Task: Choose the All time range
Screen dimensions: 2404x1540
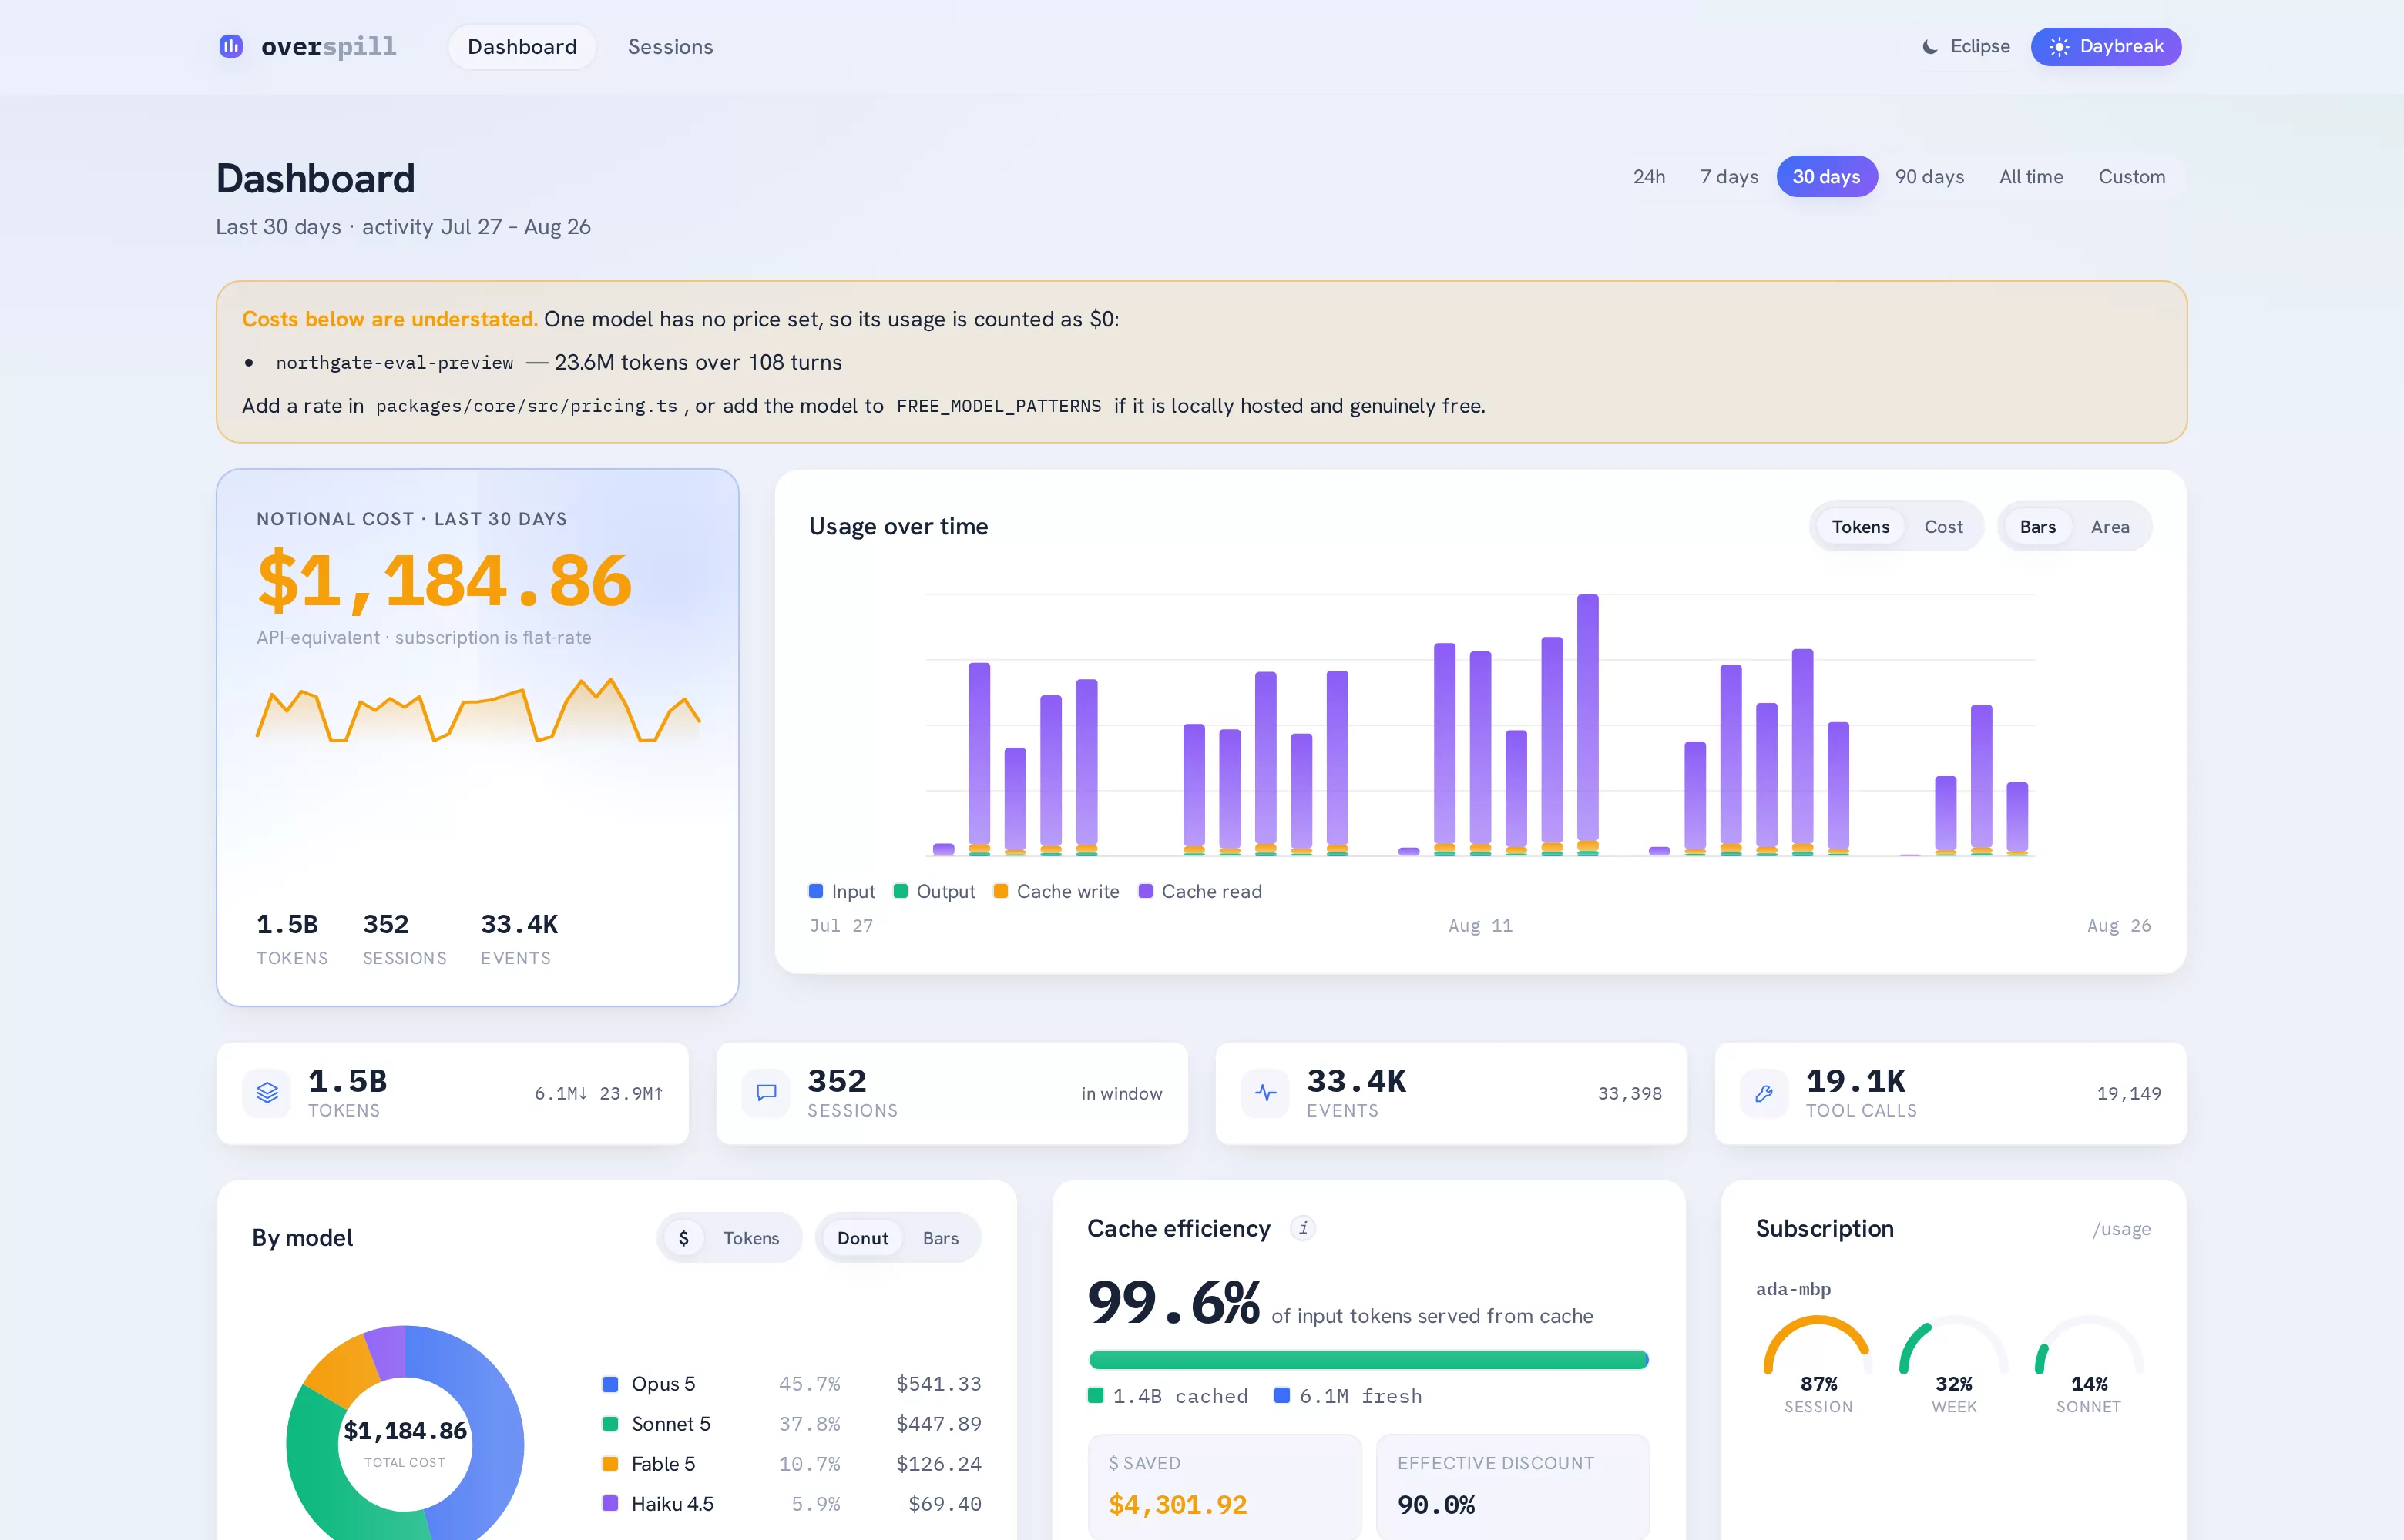Action: pos(2031,177)
